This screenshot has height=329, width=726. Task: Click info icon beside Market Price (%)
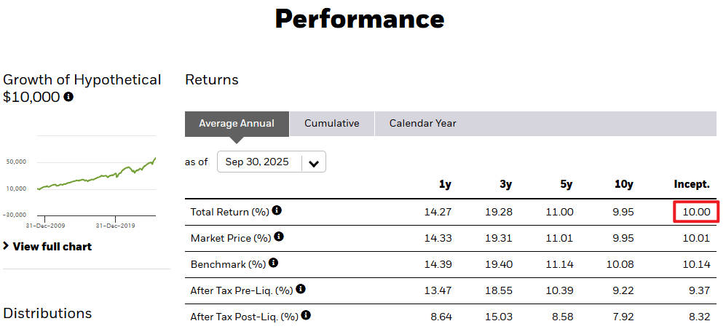[279, 237]
